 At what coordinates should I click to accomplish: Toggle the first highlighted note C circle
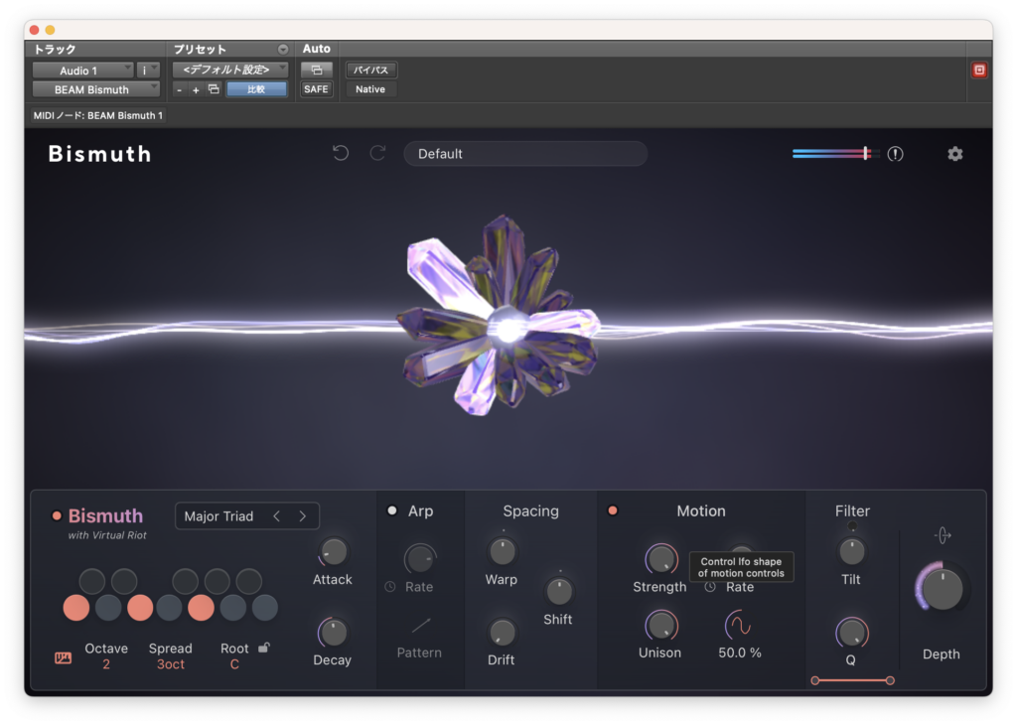76,608
